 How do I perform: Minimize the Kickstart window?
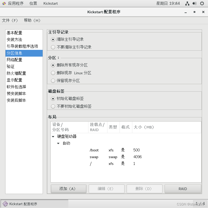tap(186, 12)
